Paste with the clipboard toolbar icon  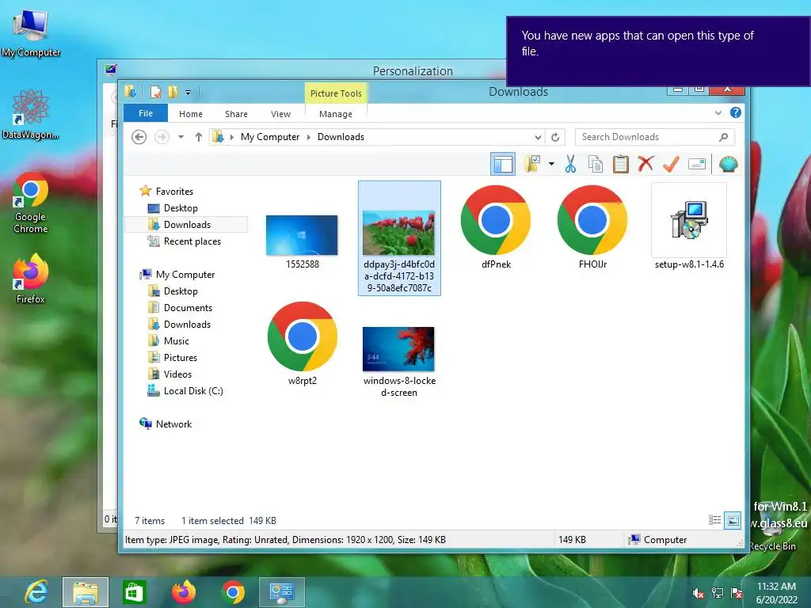[621, 165]
